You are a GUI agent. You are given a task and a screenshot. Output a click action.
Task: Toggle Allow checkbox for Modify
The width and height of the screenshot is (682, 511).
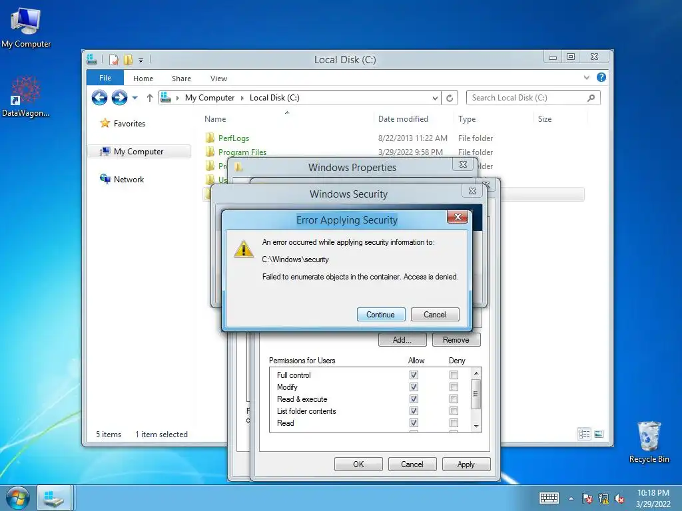(x=414, y=387)
